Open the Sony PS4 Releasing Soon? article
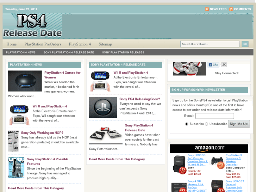Screen dimensions: 256x192 point(140,99)
